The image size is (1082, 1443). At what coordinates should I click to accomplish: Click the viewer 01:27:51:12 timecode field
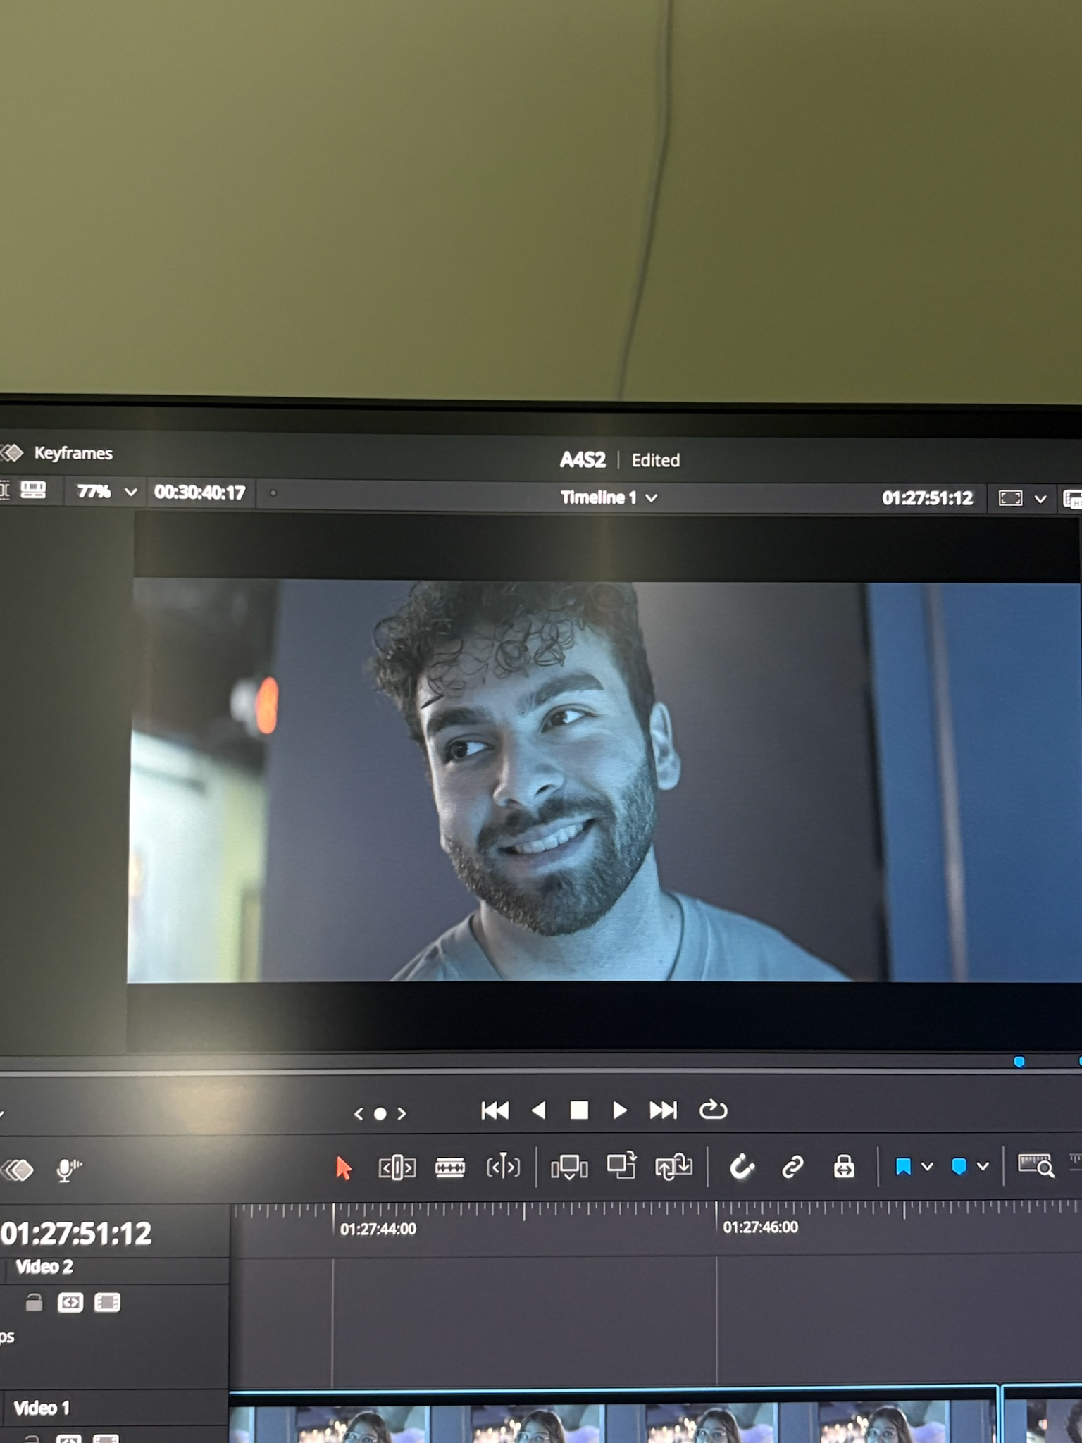pyautogui.click(x=927, y=498)
